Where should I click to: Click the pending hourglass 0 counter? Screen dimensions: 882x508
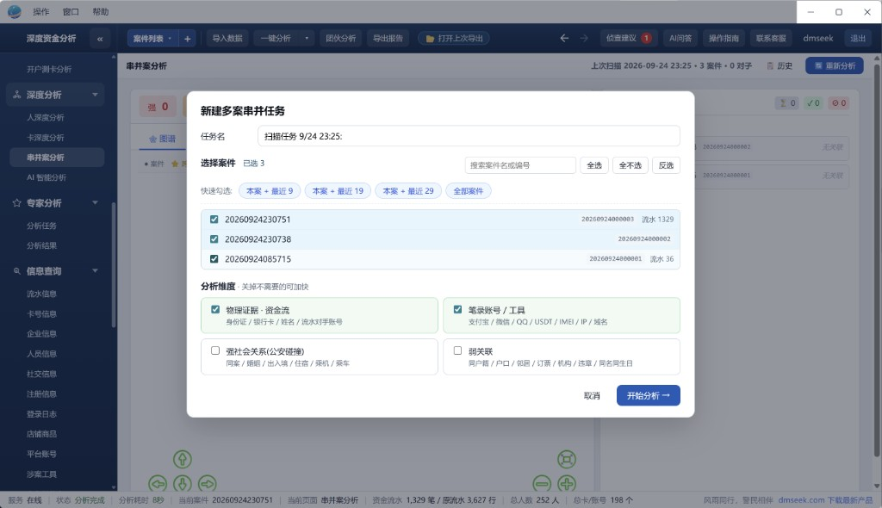coord(786,103)
